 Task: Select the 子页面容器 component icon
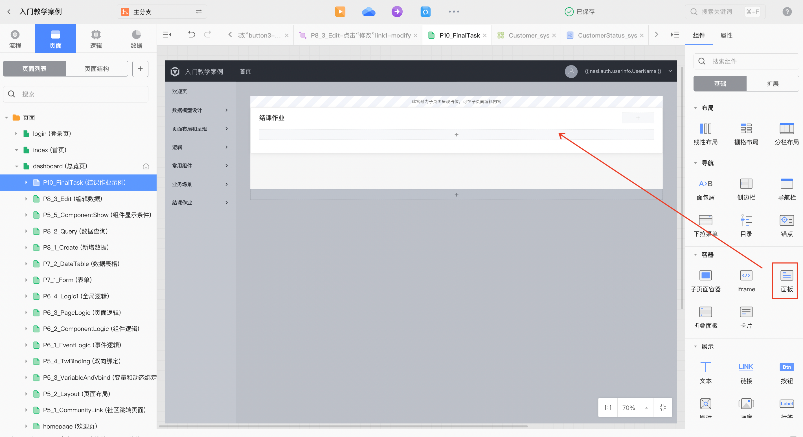705,276
